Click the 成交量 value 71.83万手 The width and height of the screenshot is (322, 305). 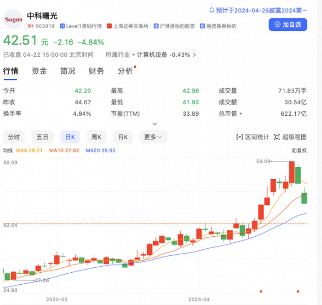tap(293, 91)
